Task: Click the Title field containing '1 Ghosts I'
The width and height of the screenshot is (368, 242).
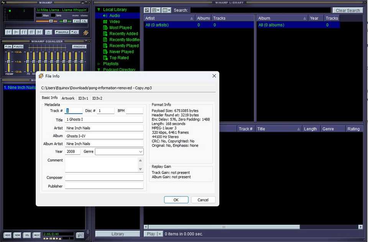Action: (x=104, y=120)
